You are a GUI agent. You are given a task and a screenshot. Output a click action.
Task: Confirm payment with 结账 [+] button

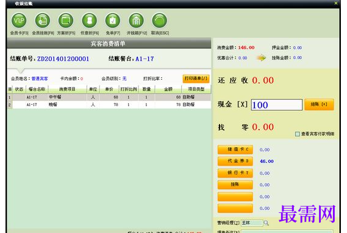(319, 105)
